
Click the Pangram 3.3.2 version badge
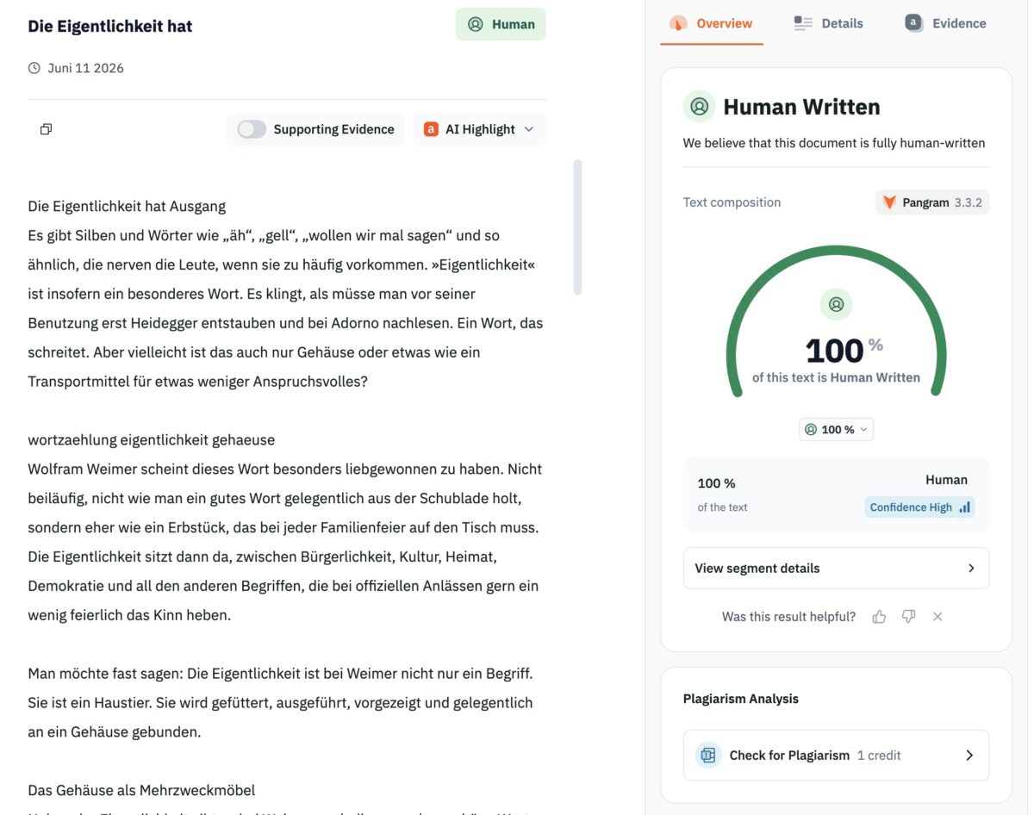pos(932,202)
